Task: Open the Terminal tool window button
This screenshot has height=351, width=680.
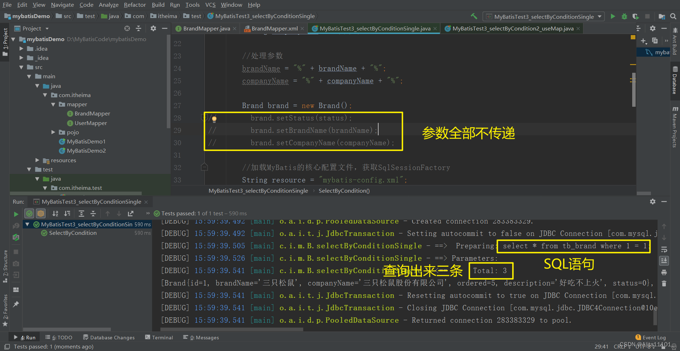Action: [x=159, y=338]
